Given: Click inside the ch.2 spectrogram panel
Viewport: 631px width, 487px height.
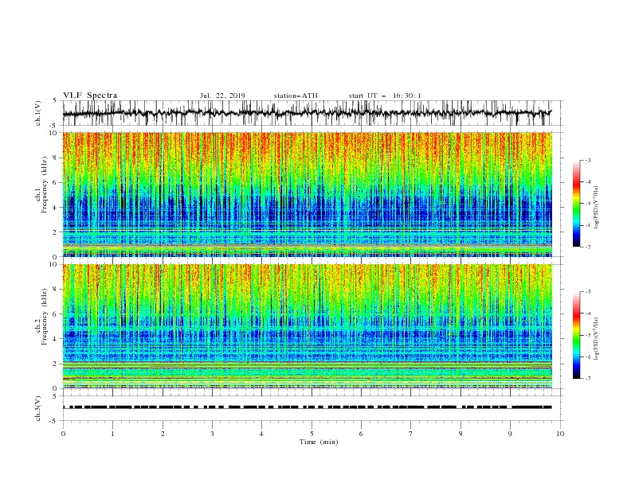Looking at the screenshot, I should click(x=307, y=326).
